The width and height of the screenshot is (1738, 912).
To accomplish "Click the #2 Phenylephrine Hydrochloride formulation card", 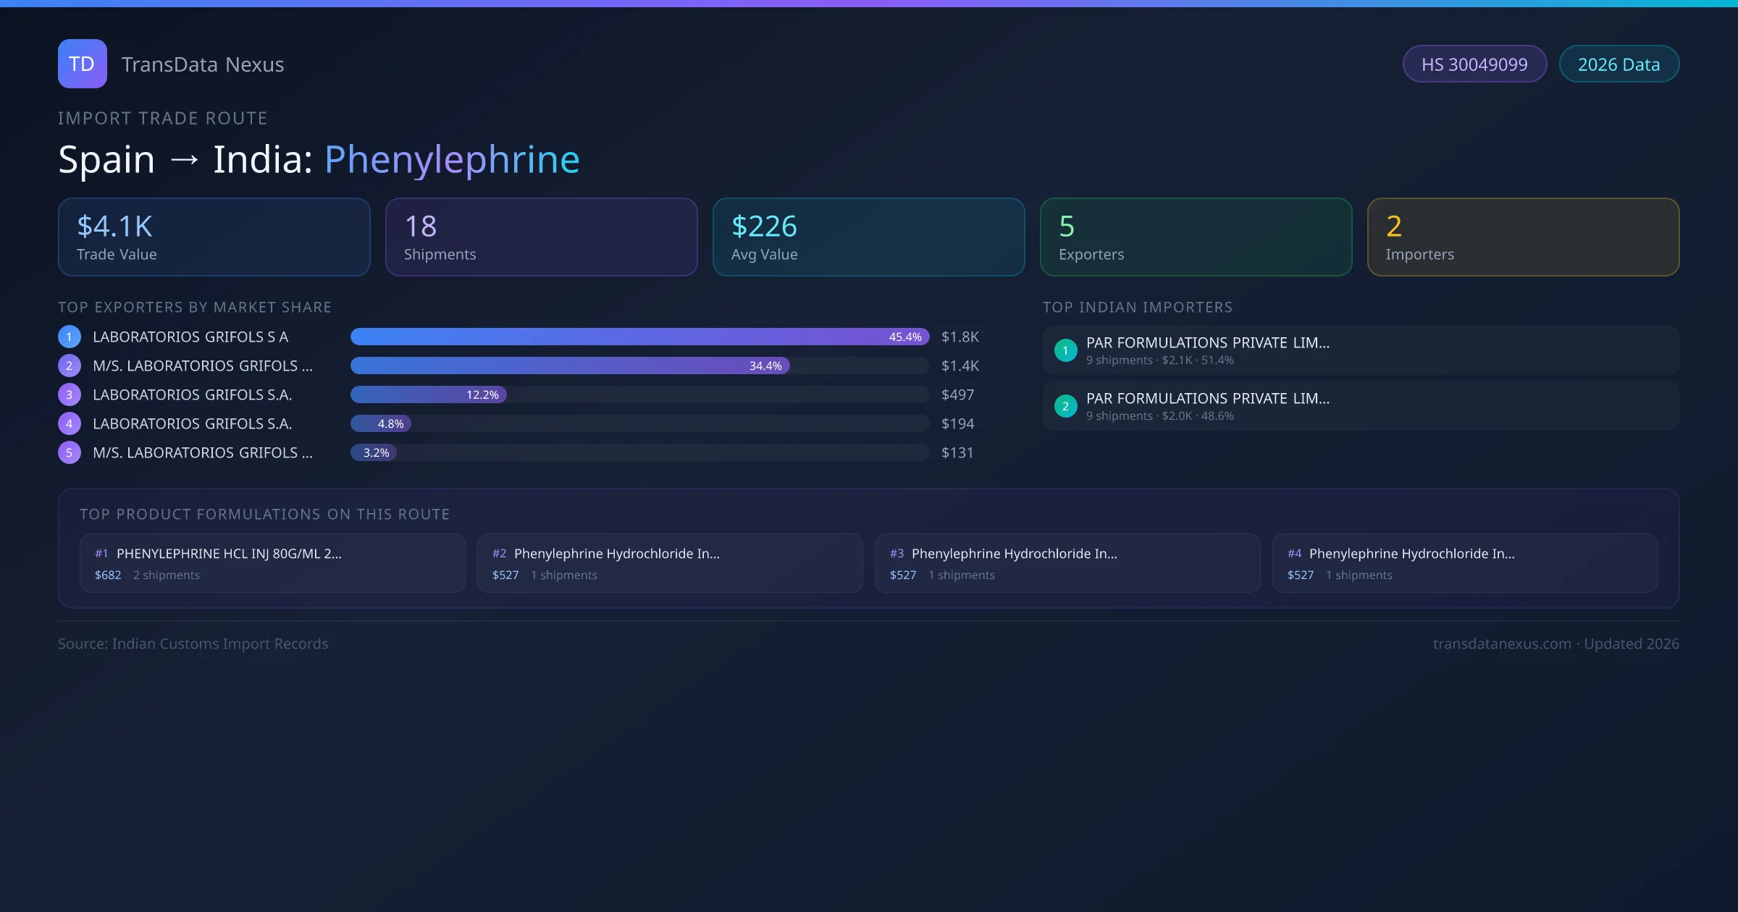I will coord(669,563).
